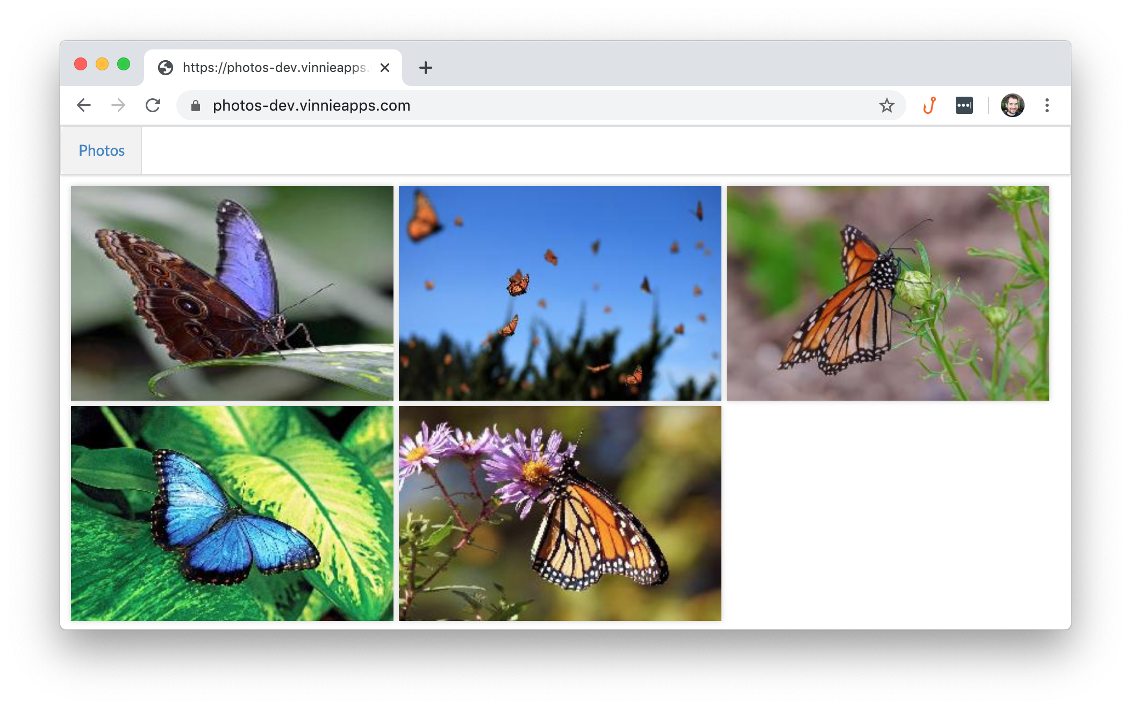Open the dark password manager extension icon
1131x709 pixels.
tap(964, 105)
